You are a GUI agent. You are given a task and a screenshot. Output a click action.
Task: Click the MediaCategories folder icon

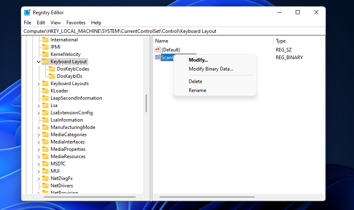(x=45, y=135)
